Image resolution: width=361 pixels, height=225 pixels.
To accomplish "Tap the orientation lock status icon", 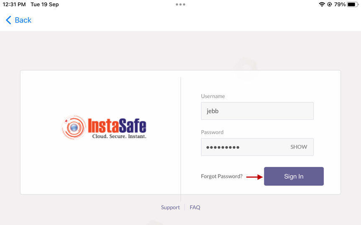I will click(330, 4).
